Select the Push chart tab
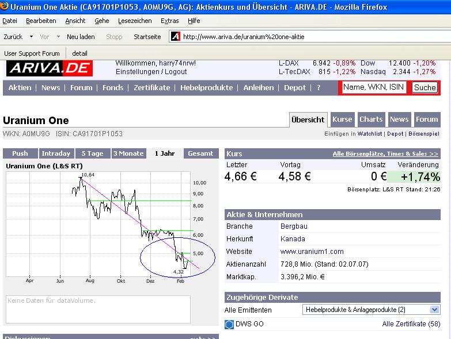 20,153
